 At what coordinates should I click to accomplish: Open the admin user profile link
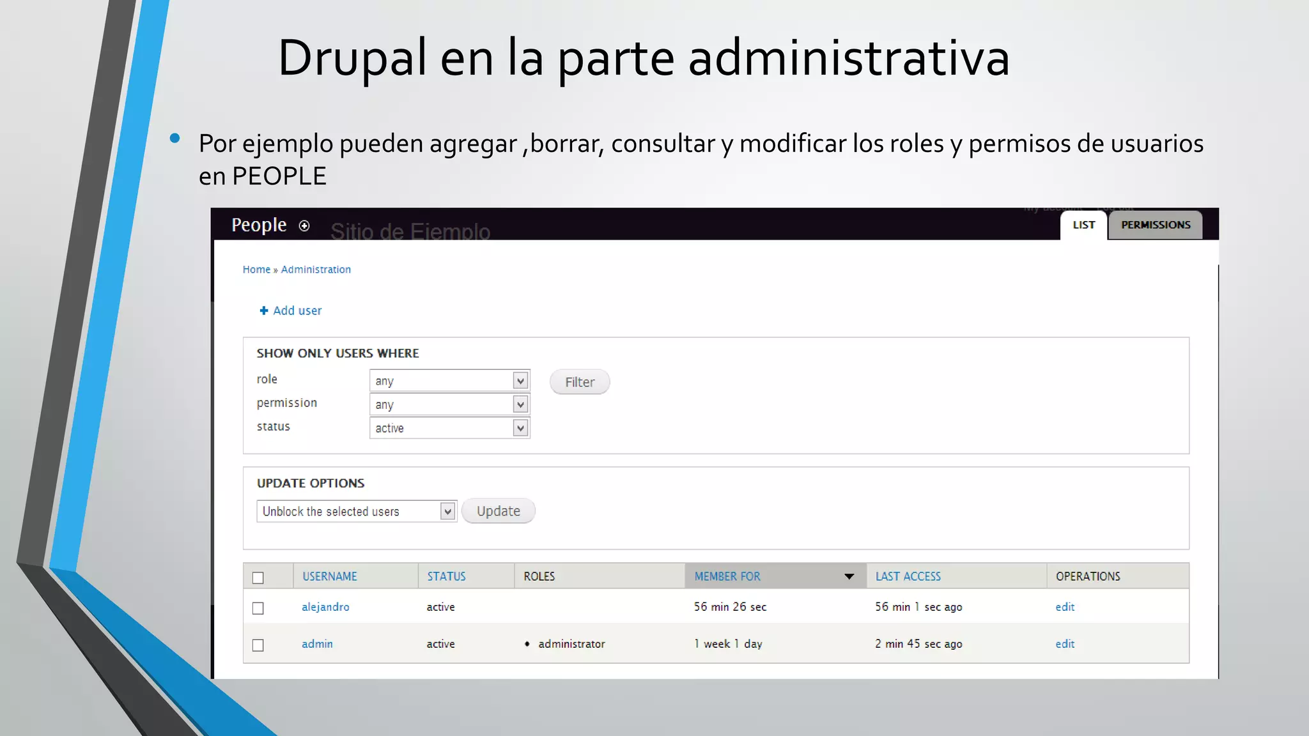point(317,644)
